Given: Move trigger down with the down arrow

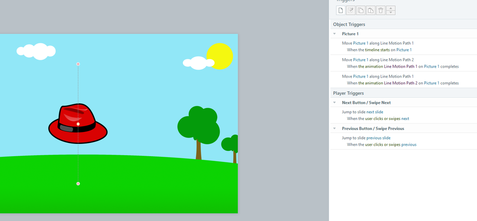Looking at the screenshot, I should click(391, 13).
